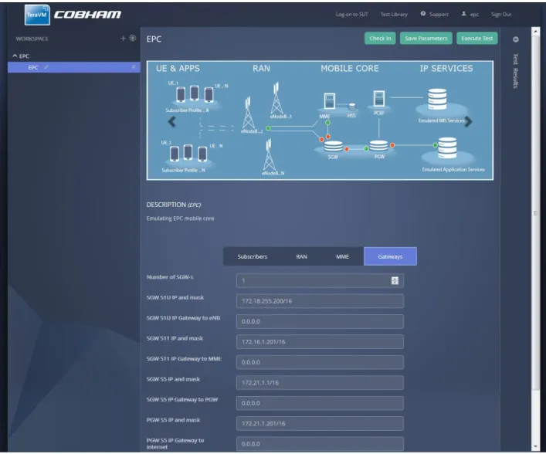The width and height of the screenshot is (546, 454).
Task: Select the EPC item in workspace tree
Action: pyautogui.click(x=74, y=67)
